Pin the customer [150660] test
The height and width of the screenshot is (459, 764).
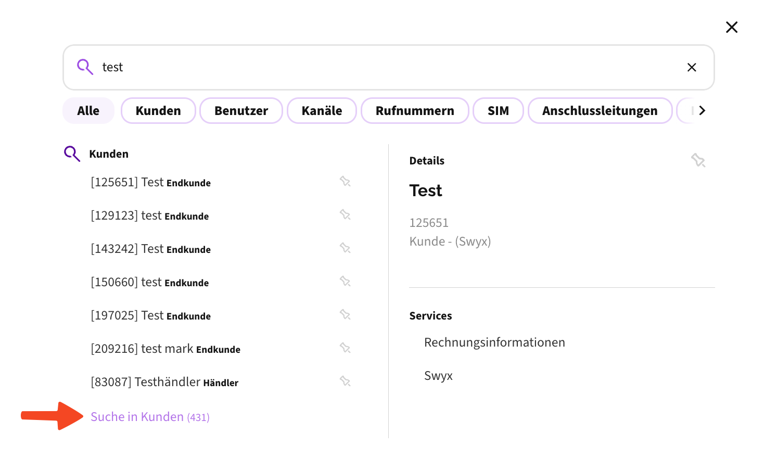[x=345, y=281]
